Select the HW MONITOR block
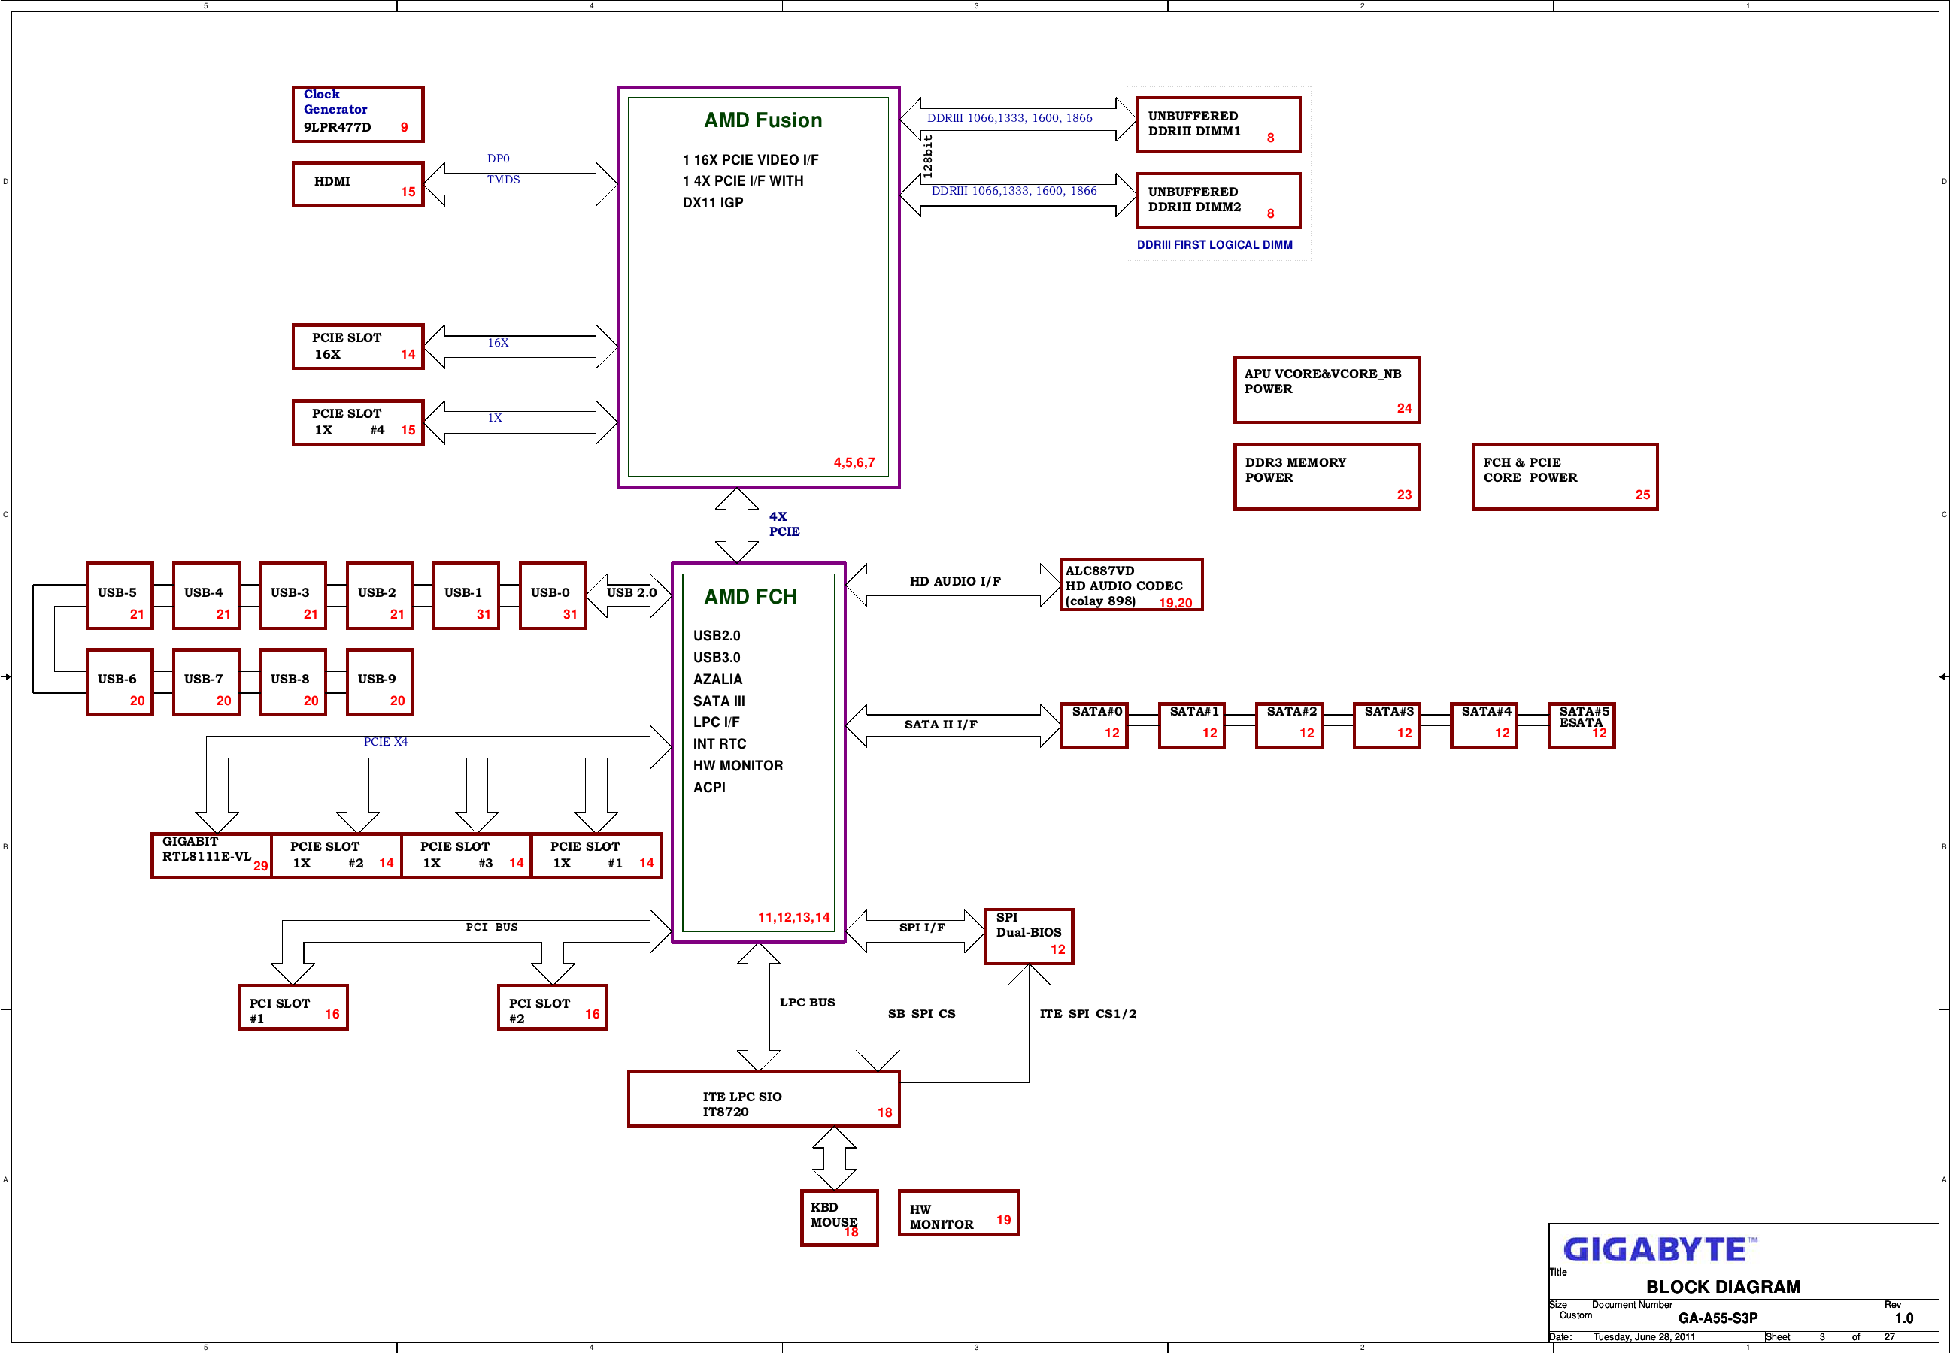This screenshot has width=1953, height=1353. [x=959, y=1213]
